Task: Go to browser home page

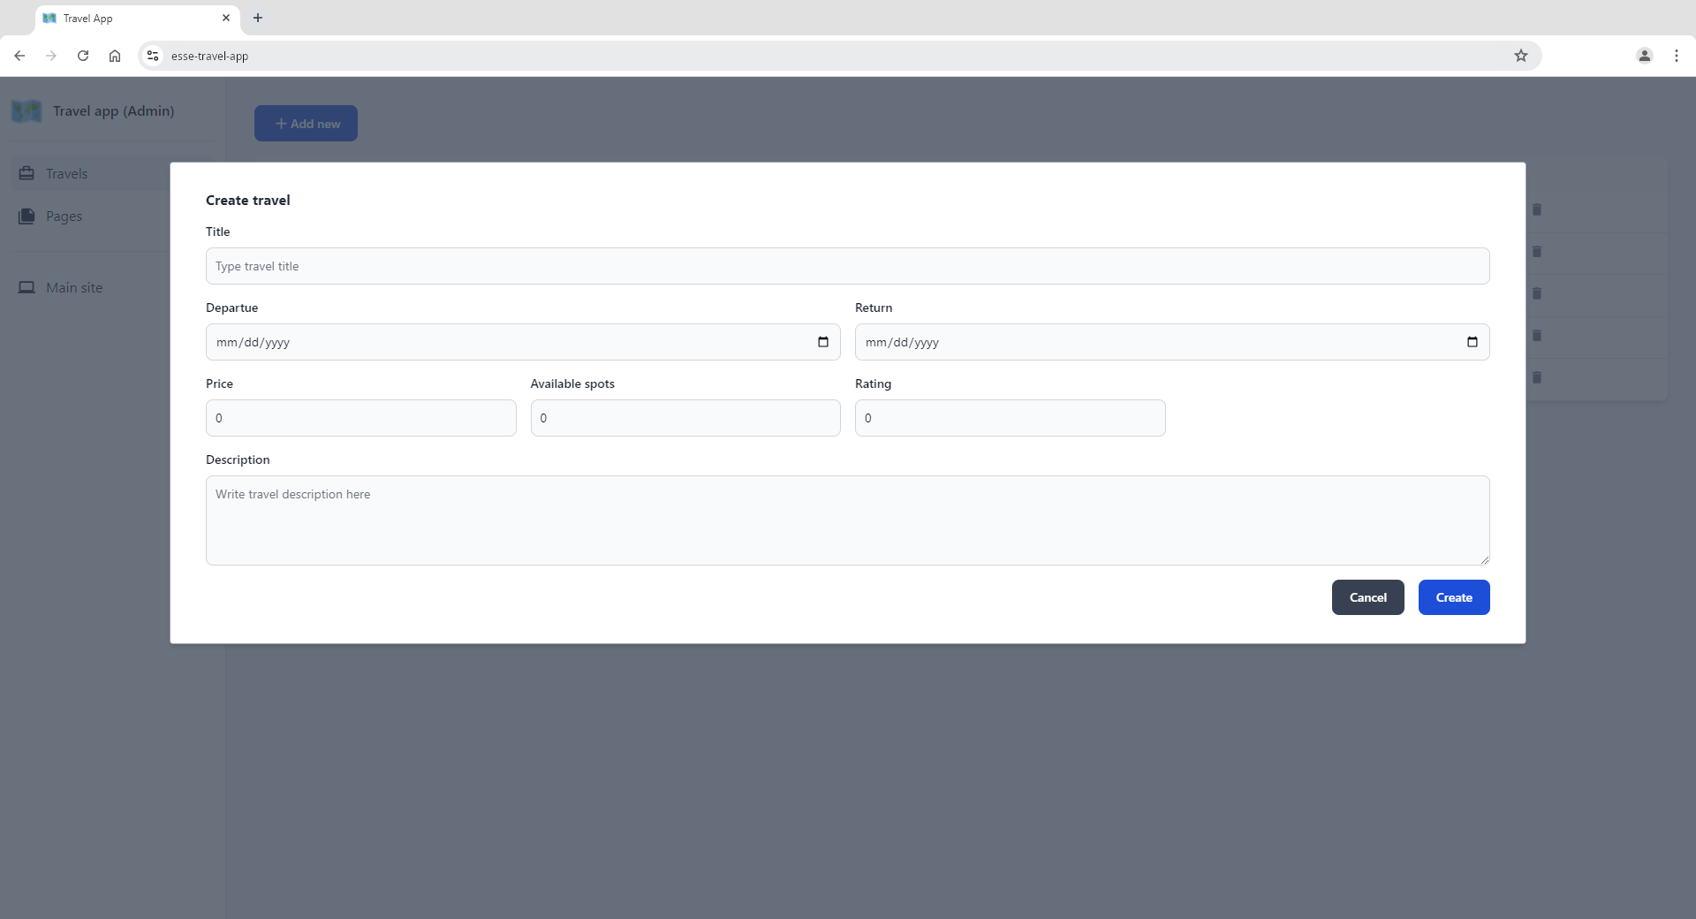Action: [x=115, y=56]
